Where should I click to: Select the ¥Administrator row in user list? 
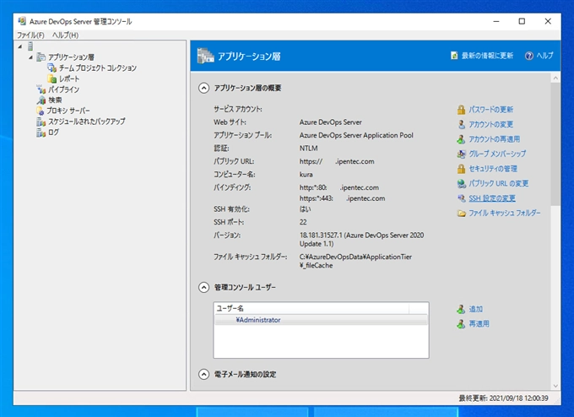click(x=321, y=320)
